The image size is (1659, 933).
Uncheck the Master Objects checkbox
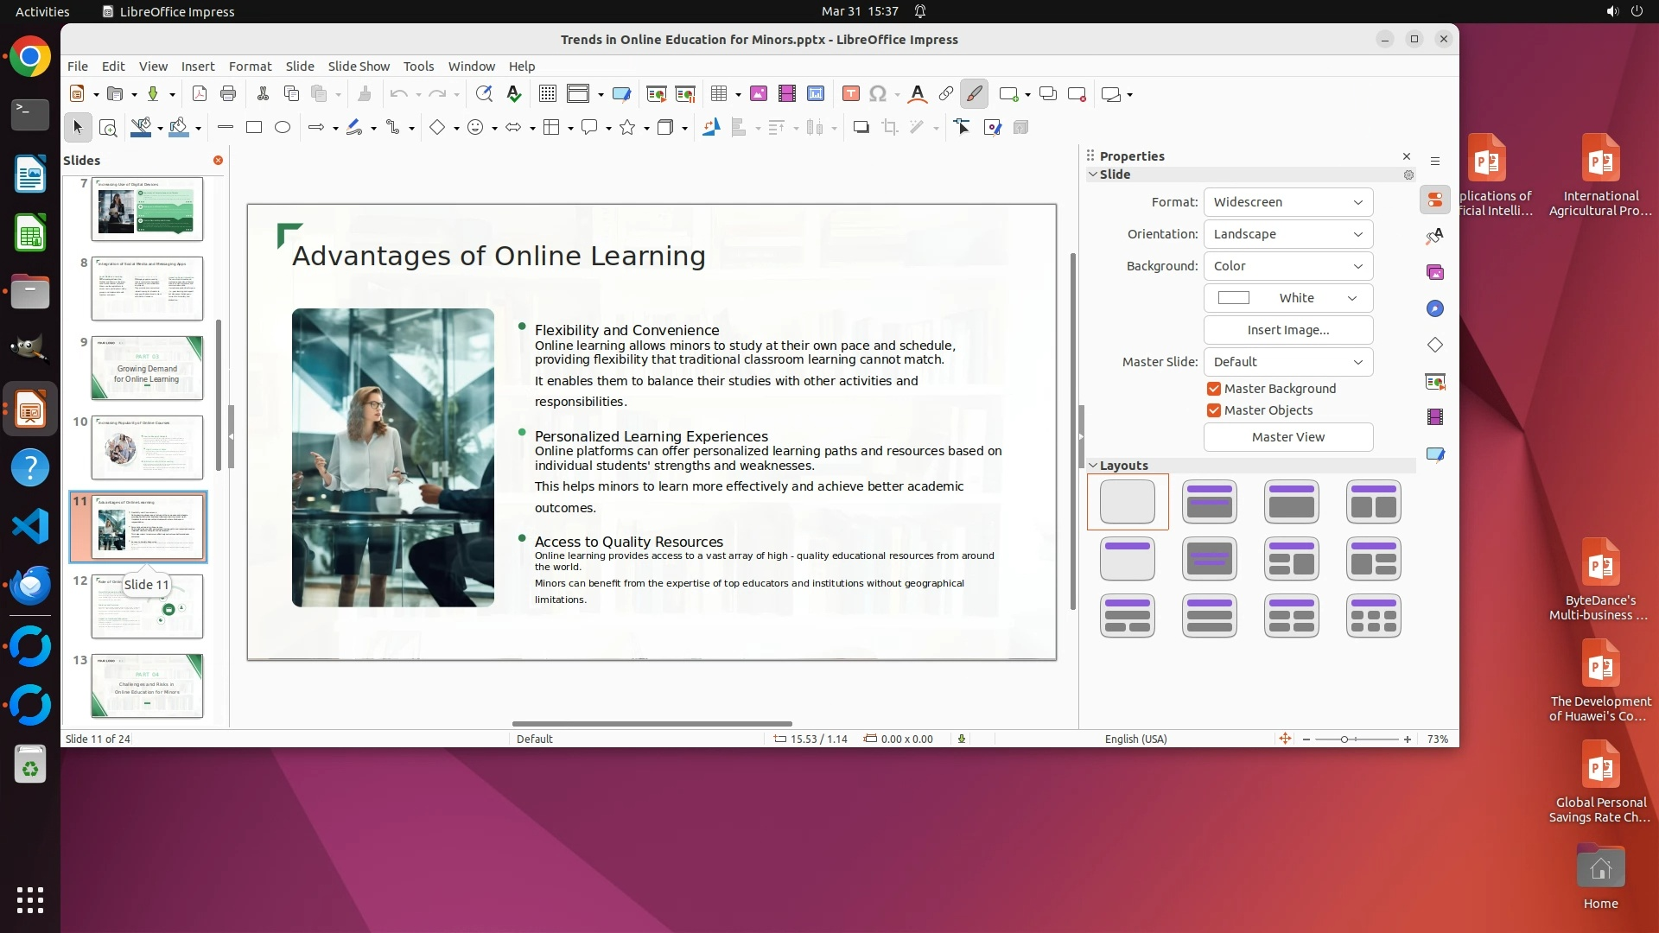[x=1214, y=410]
